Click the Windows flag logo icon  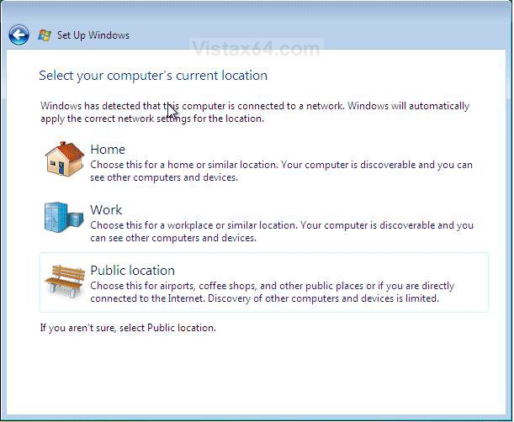[x=45, y=35]
